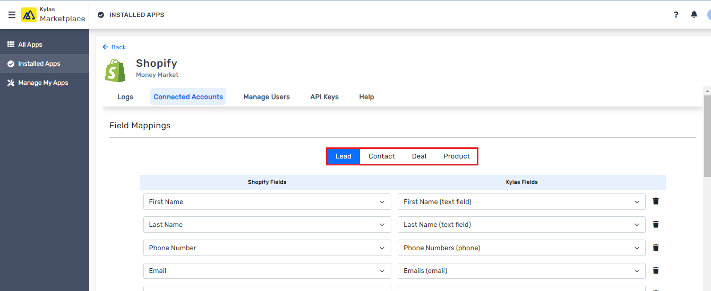Open the help question mark icon

click(676, 15)
